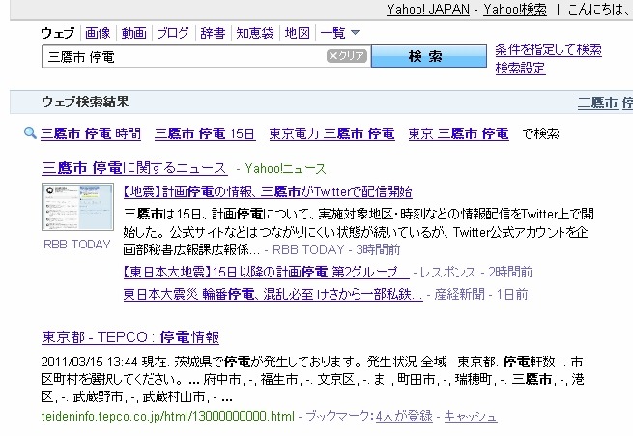633x436 pixels.
Task: Switch to the 画像 tab
Action: coord(98,33)
